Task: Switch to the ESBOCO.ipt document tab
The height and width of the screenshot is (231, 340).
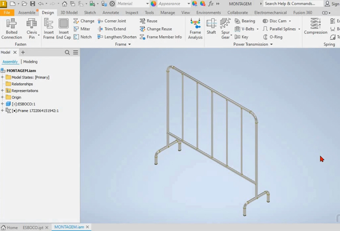Action: pyautogui.click(x=33, y=227)
